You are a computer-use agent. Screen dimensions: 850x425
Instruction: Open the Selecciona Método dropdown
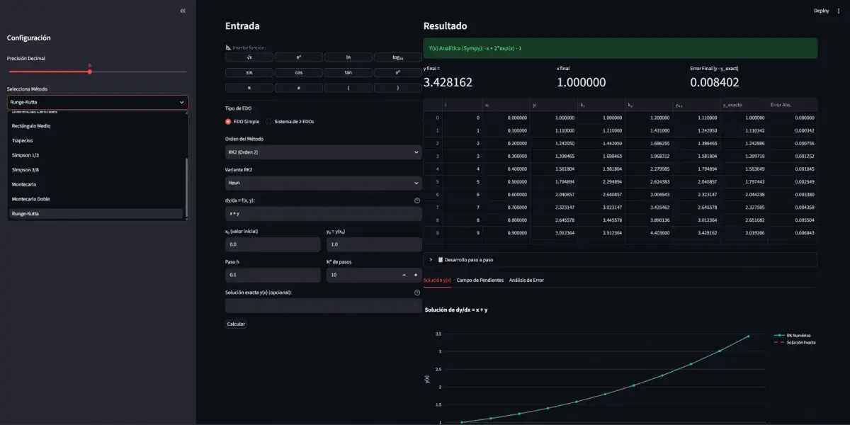pyautogui.click(x=98, y=102)
